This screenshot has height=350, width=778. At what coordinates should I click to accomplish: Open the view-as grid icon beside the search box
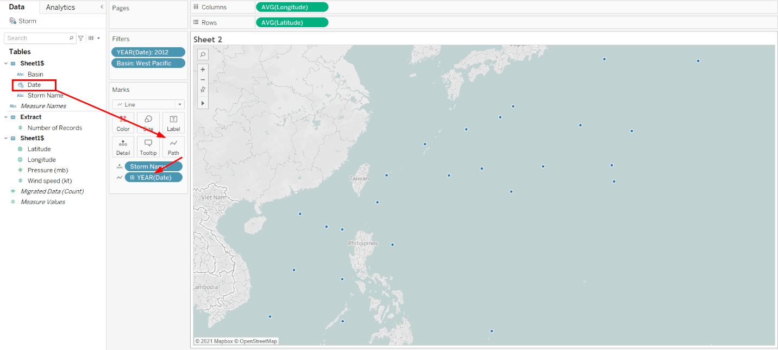point(90,37)
